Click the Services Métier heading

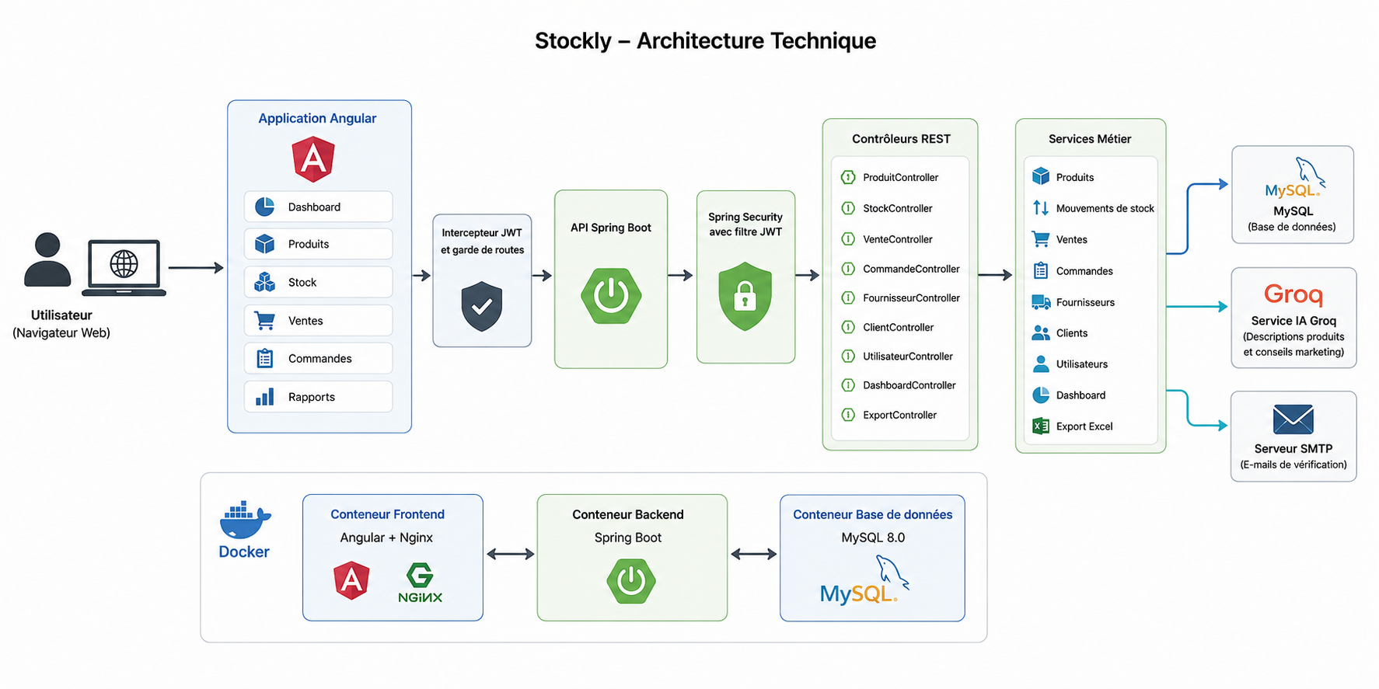click(x=1090, y=139)
